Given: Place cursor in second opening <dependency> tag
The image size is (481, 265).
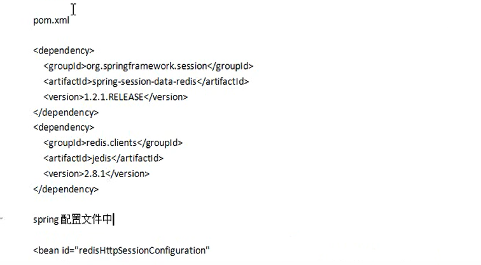Looking at the screenshot, I should [x=64, y=127].
